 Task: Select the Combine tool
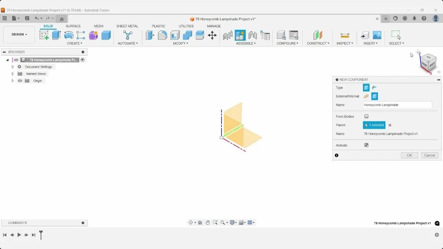click(188, 35)
